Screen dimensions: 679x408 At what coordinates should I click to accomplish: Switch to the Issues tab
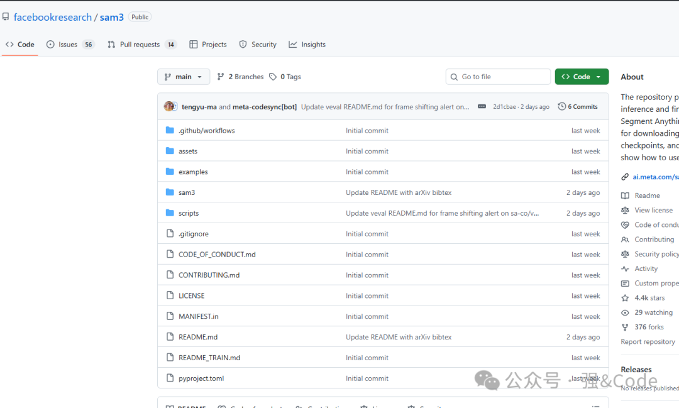(x=67, y=45)
